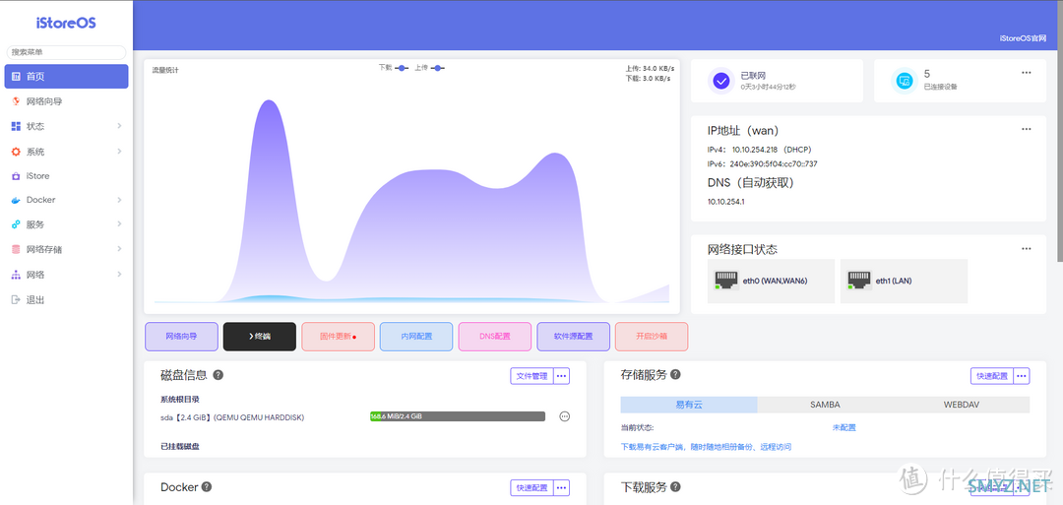Click the 存储服务 help question icon

point(676,374)
